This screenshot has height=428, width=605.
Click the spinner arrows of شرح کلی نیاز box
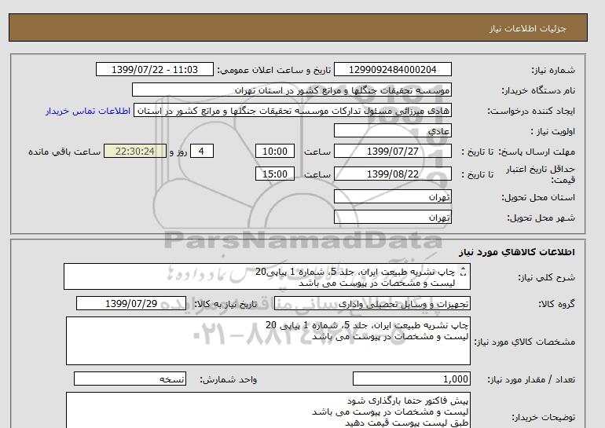(464, 272)
